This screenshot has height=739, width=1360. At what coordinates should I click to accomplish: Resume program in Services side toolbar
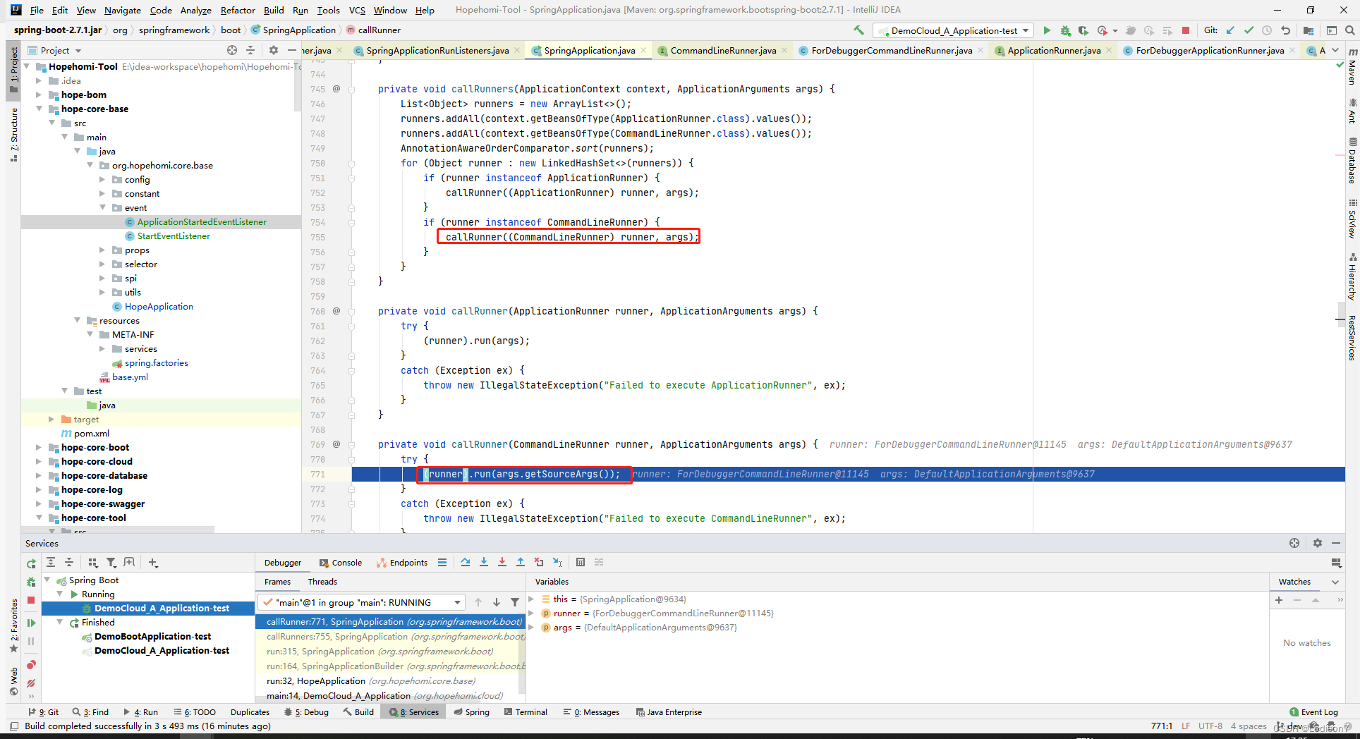[x=31, y=623]
